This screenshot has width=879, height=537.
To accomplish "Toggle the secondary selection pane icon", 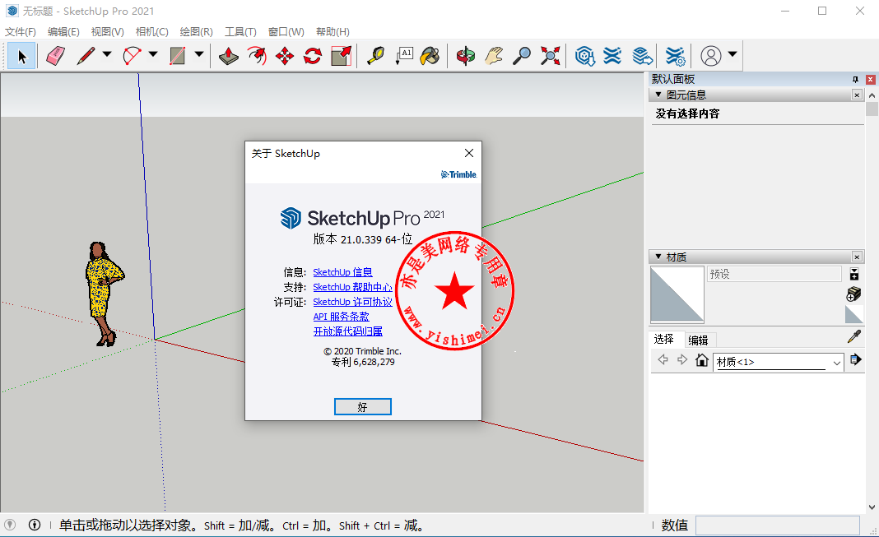I will [853, 275].
